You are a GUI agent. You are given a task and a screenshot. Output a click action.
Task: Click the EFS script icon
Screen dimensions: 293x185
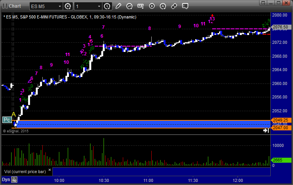(x=141, y=6)
